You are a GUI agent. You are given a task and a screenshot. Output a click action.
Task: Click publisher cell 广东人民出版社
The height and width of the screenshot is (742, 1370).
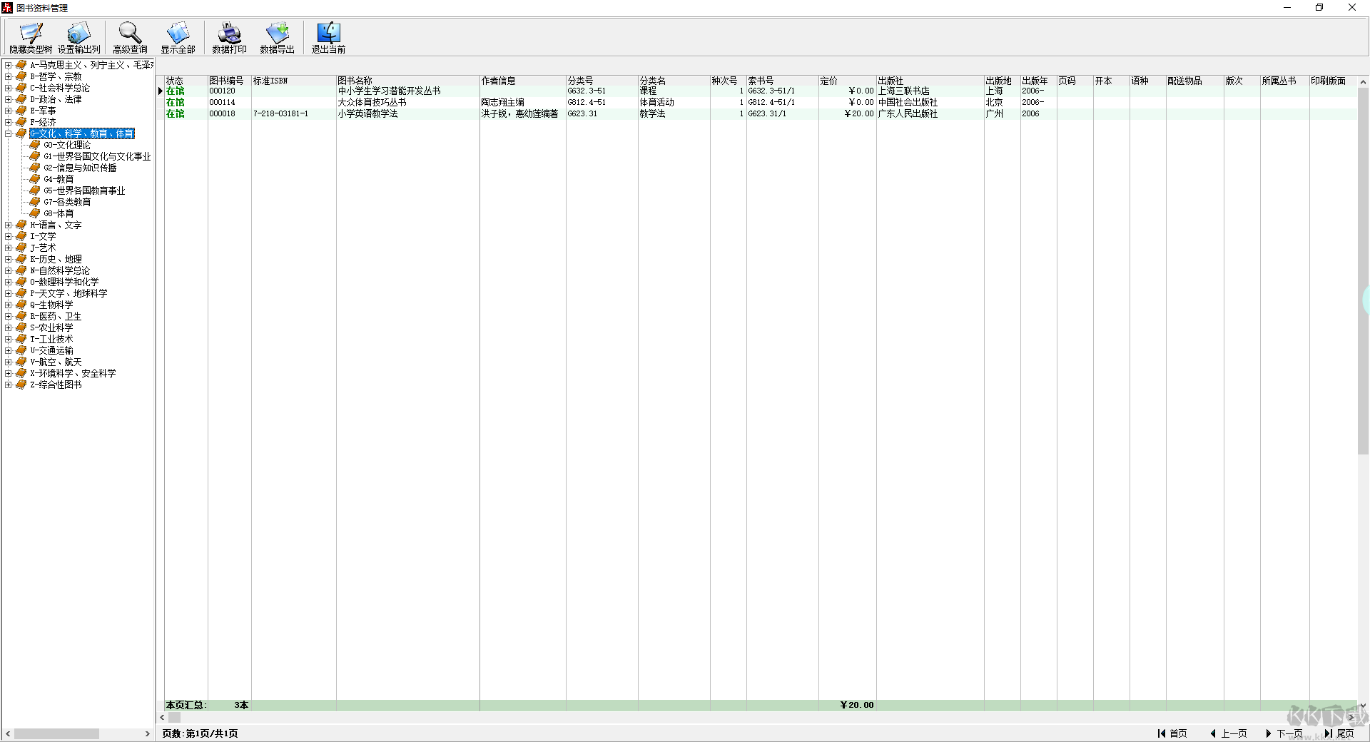(x=930, y=113)
